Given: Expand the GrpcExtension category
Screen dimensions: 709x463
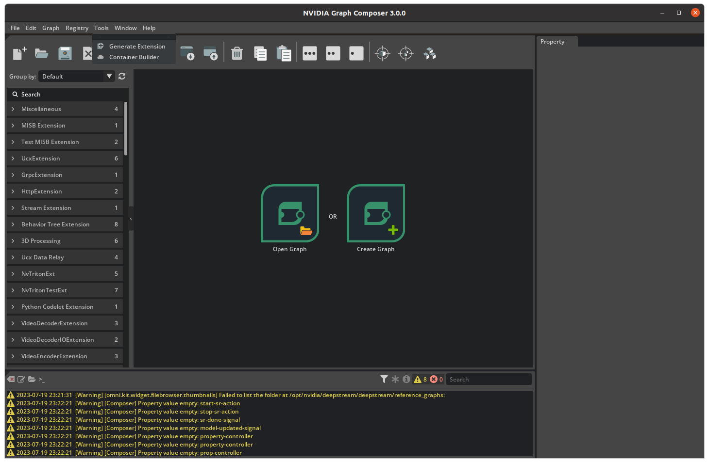Looking at the screenshot, I should click(x=65, y=175).
